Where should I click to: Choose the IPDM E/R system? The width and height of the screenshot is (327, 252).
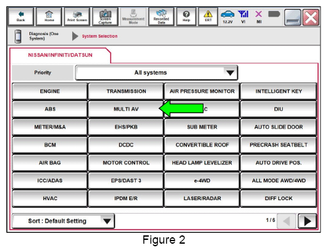pos(126,198)
